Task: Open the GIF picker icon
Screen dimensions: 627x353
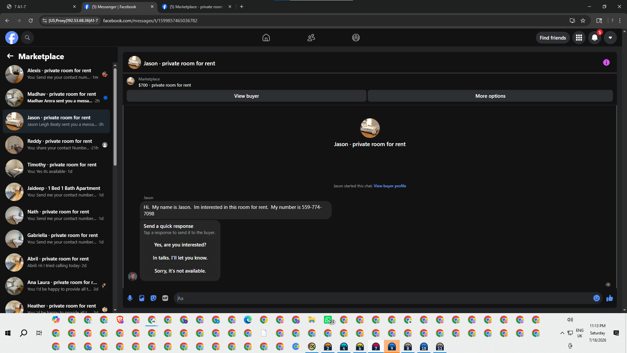Action: point(165,298)
